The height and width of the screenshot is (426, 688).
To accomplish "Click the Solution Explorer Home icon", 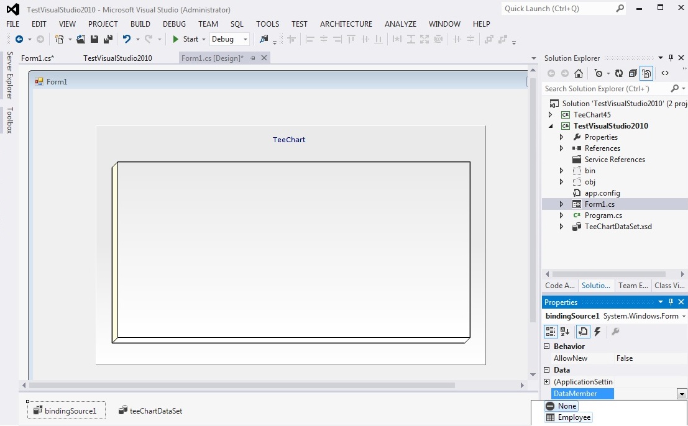I will tap(579, 73).
